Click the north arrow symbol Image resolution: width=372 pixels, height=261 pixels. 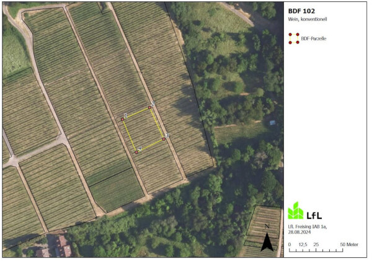[267, 239]
